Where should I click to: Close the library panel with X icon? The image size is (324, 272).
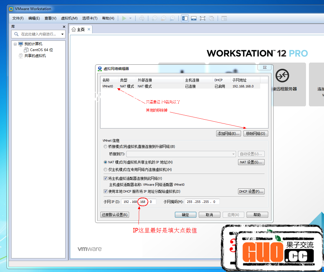point(64,27)
